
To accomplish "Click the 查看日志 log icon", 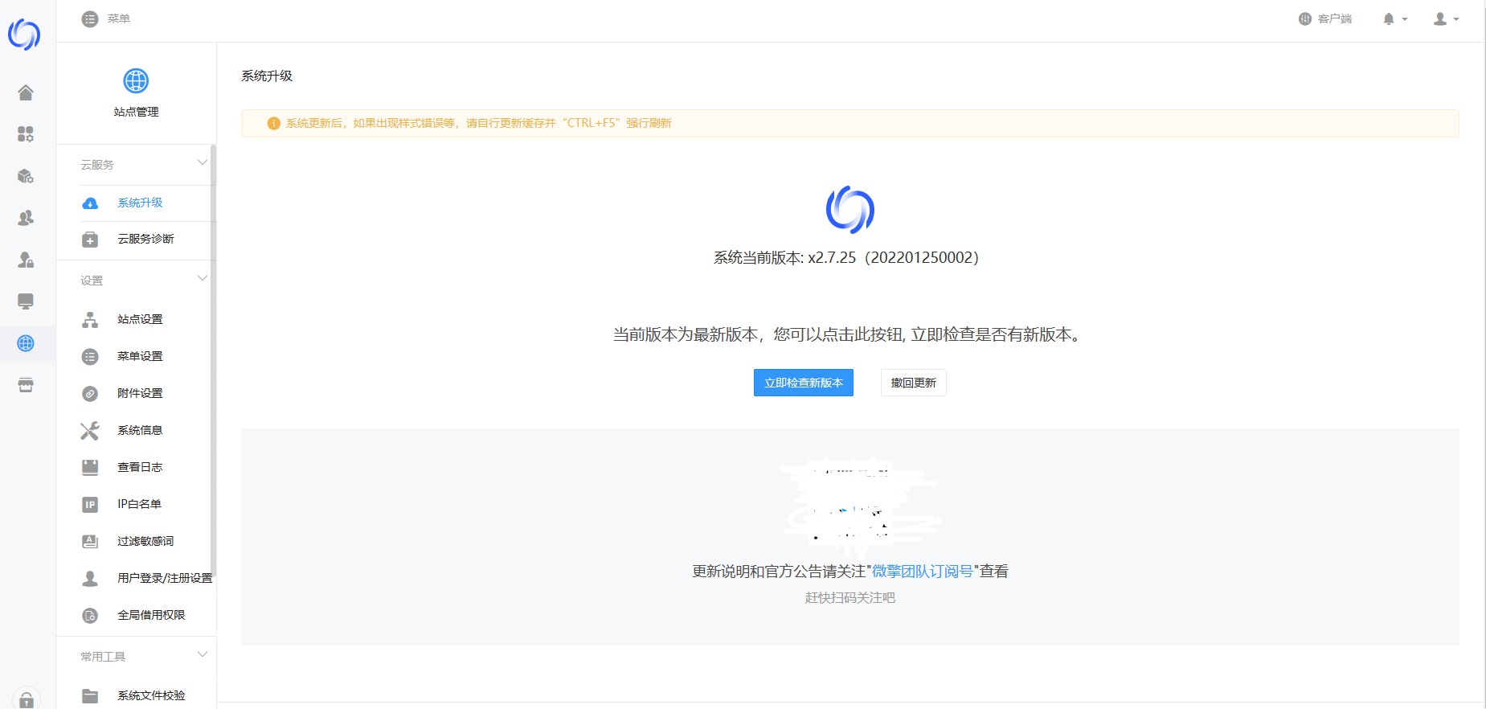I will [x=90, y=468].
